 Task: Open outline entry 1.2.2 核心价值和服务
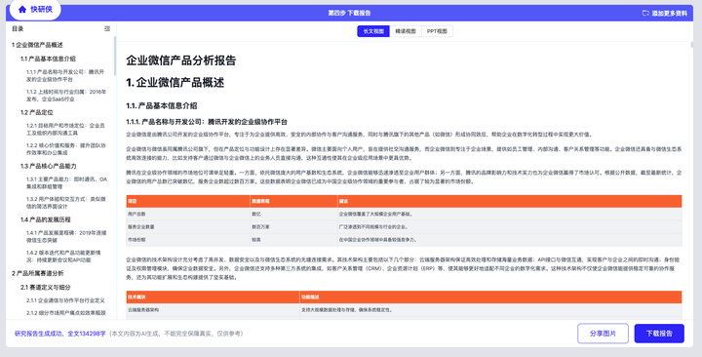point(66,148)
